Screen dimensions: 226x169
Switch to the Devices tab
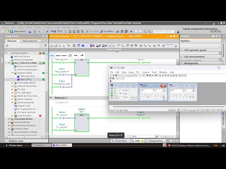pyautogui.click(x=12, y=41)
